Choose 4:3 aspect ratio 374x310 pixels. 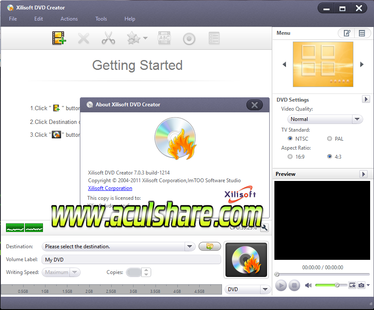point(329,157)
